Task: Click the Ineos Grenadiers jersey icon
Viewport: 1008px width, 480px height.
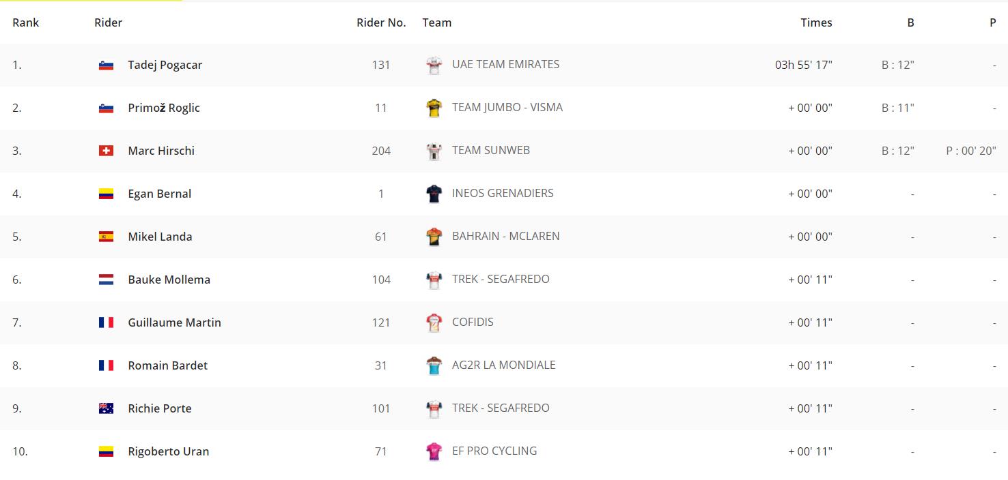Action: click(x=434, y=194)
